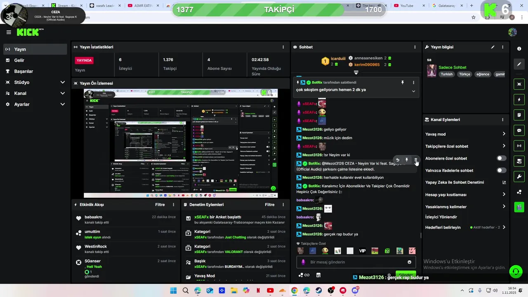Open Yayın bilgisi panel three-dot menu
The image size is (528, 297).
[x=502, y=47]
